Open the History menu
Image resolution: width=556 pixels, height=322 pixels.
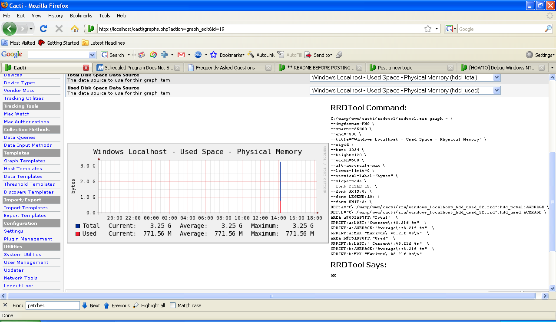[x=56, y=16]
